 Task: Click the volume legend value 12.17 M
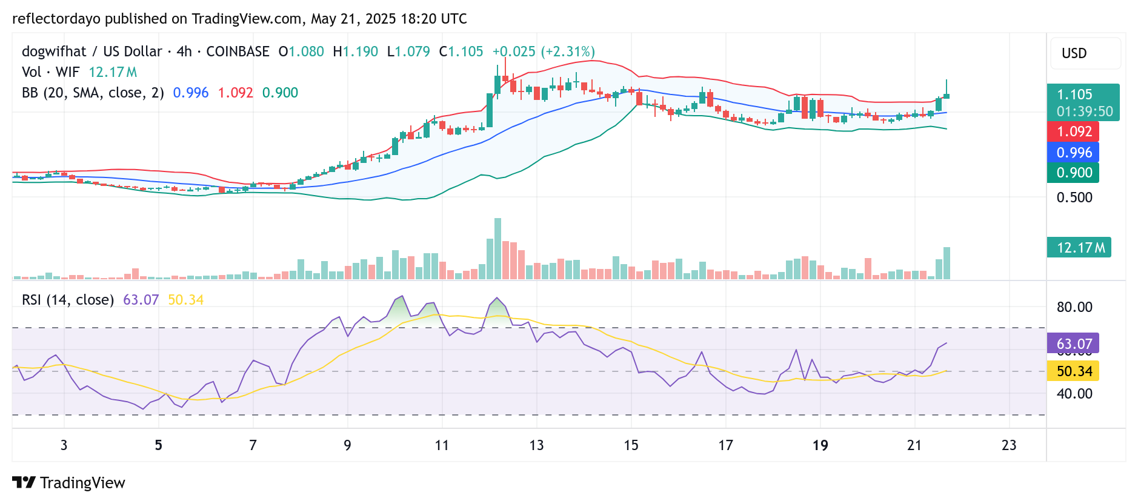pyautogui.click(x=113, y=72)
